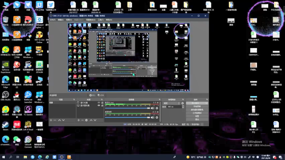Screen dimensions: 285x160
Task: Open settings gear for 桌面音频 channel
Action: pyautogui.click(x=157, y=117)
